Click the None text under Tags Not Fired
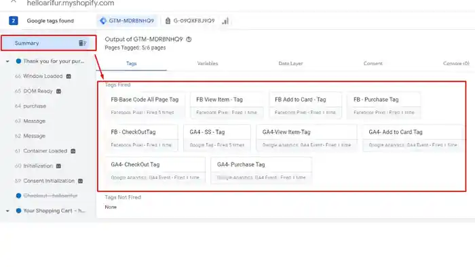475x267 pixels. 111,207
